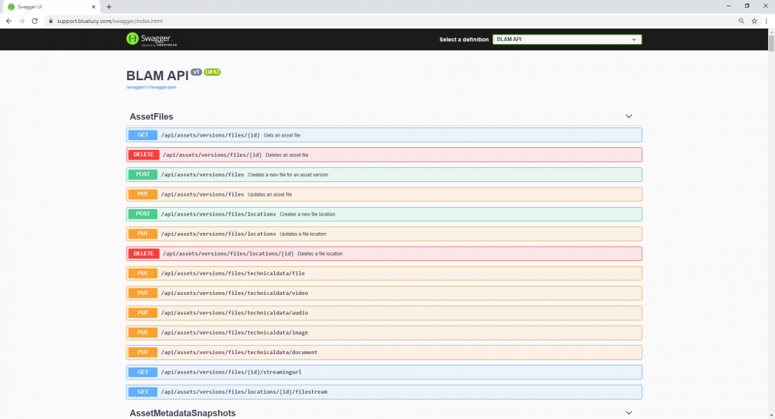Open a new browser tab
This screenshot has height=419, width=775.
(109, 6)
